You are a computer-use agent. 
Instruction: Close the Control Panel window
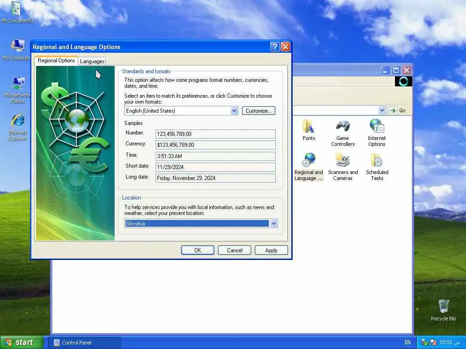point(406,70)
